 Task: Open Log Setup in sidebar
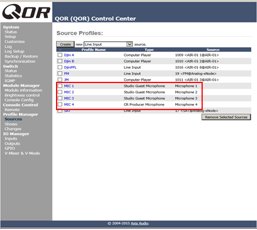tap(14, 51)
